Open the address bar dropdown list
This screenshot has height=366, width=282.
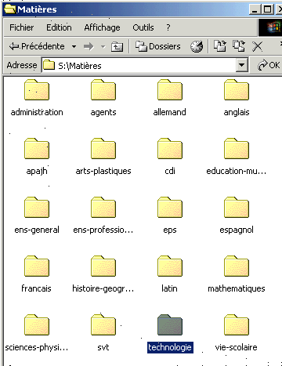(x=241, y=65)
